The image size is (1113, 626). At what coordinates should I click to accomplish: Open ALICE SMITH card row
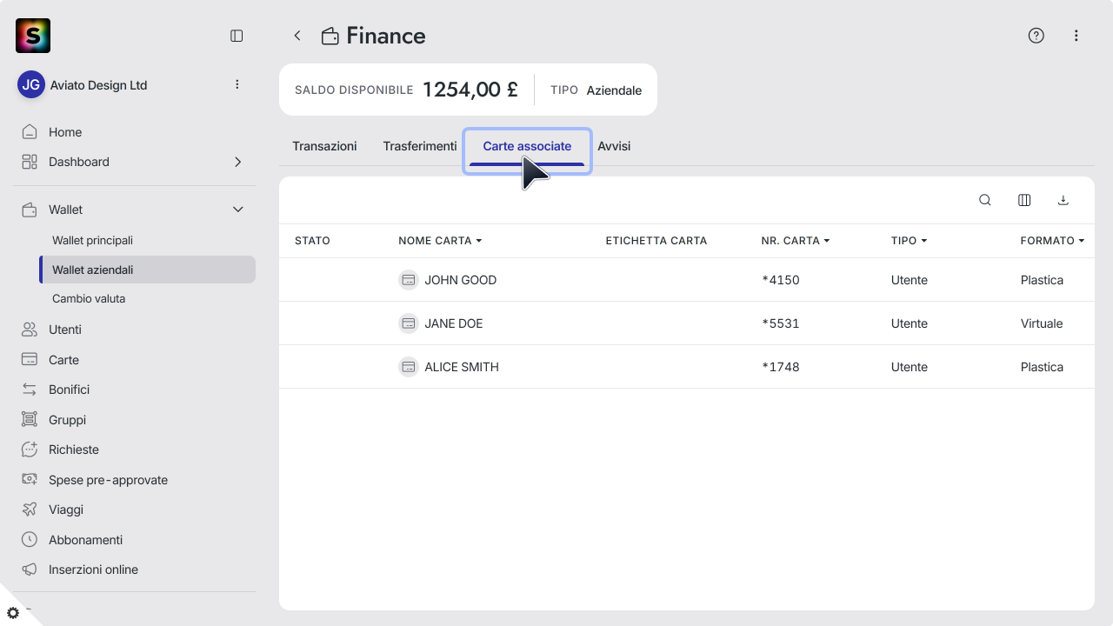[687, 367]
